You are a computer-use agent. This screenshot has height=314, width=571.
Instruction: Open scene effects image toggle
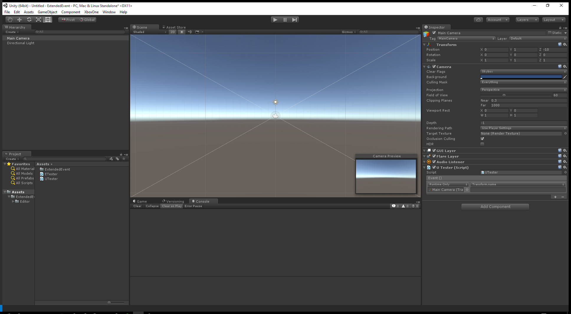[x=197, y=32]
